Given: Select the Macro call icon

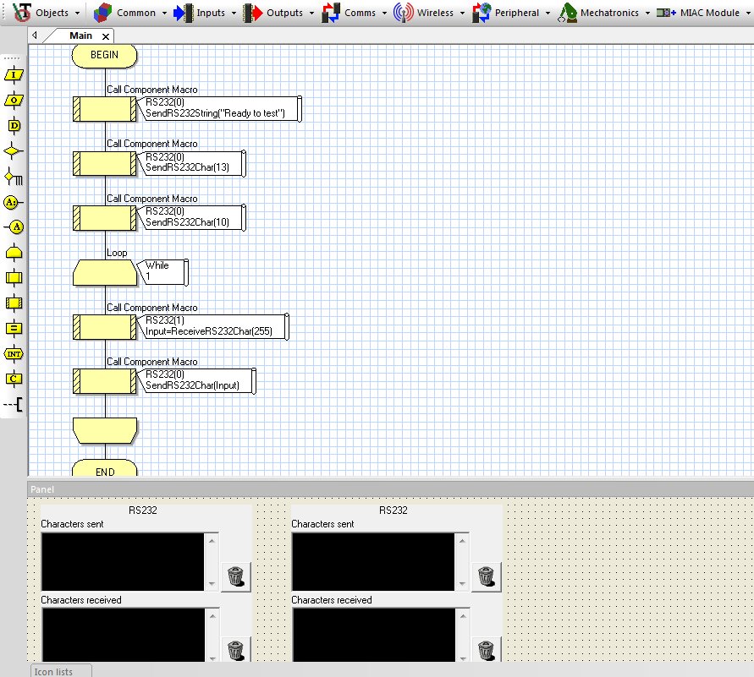Looking at the screenshot, I should pos(14,277).
